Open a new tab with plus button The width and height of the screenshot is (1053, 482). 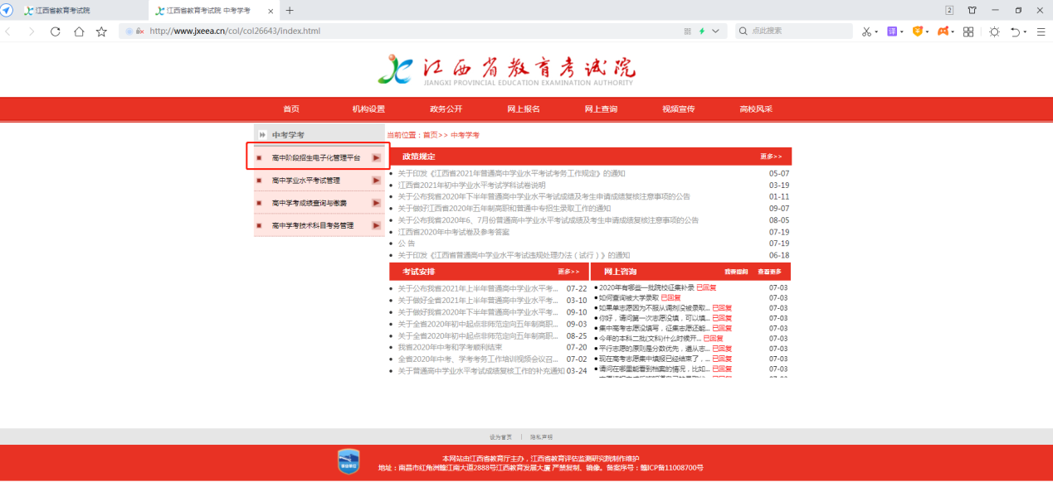point(290,11)
